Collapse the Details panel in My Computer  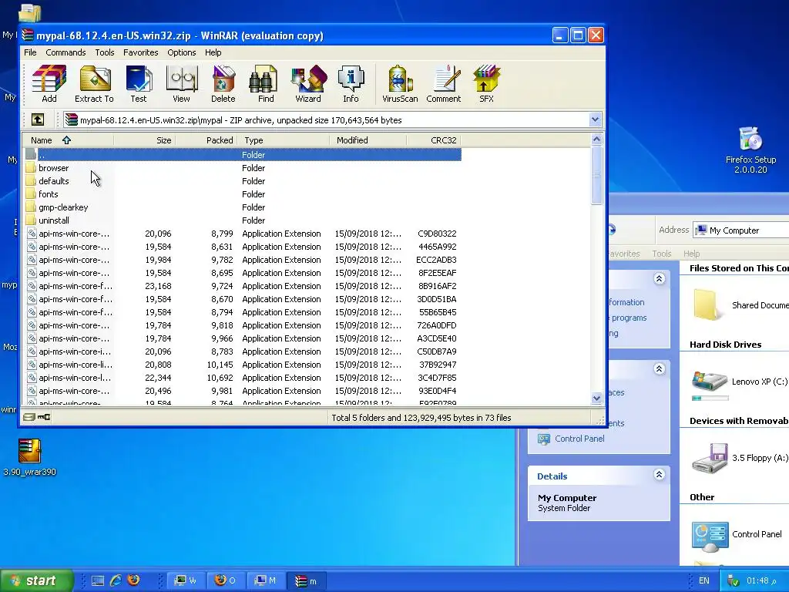(x=660, y=475)
